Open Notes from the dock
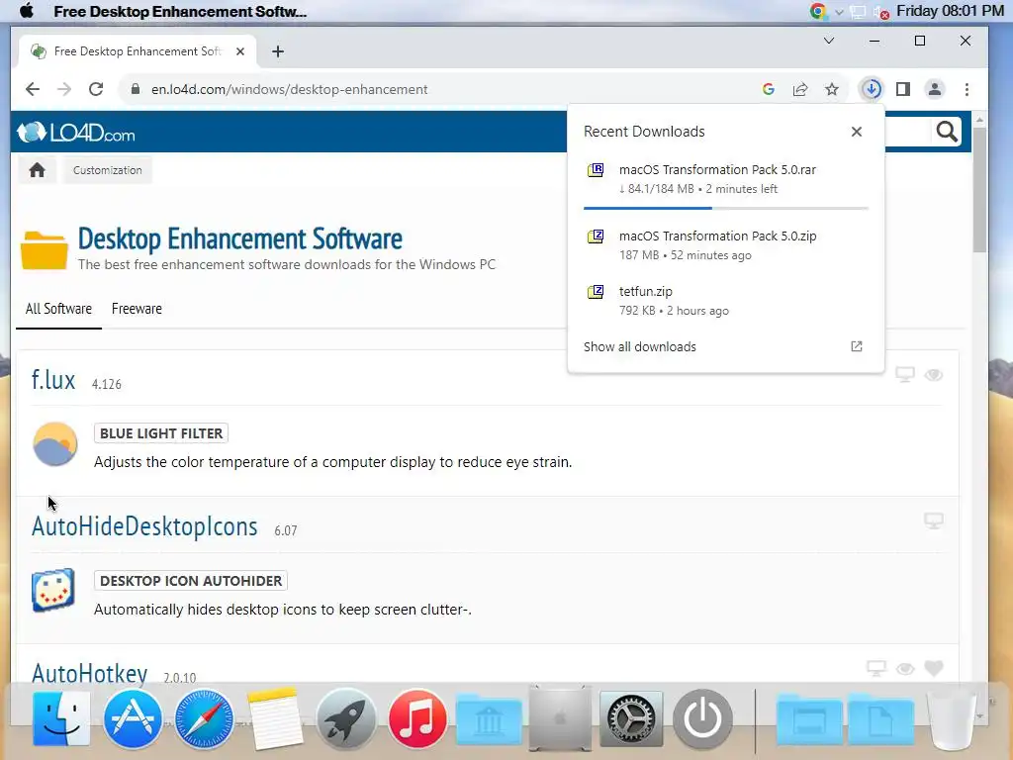The height and width of the screenshot is (760, 1013). (x=275, y=718)
